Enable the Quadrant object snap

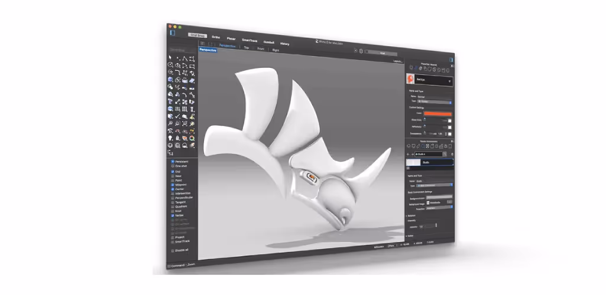click(173, 206)
